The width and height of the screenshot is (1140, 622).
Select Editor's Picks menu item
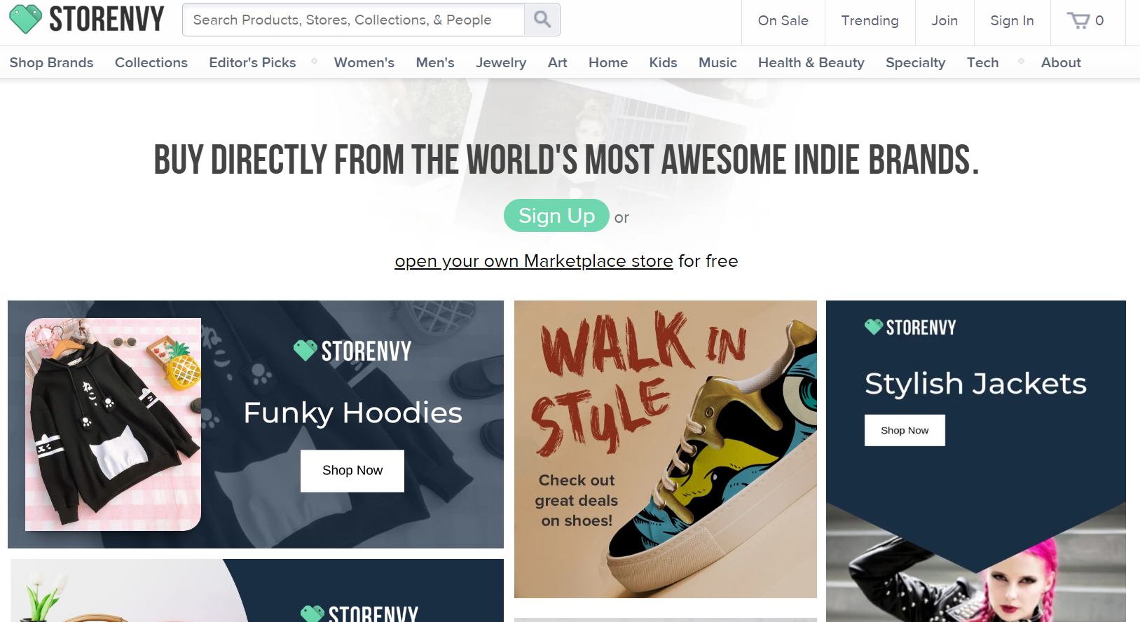252,62
